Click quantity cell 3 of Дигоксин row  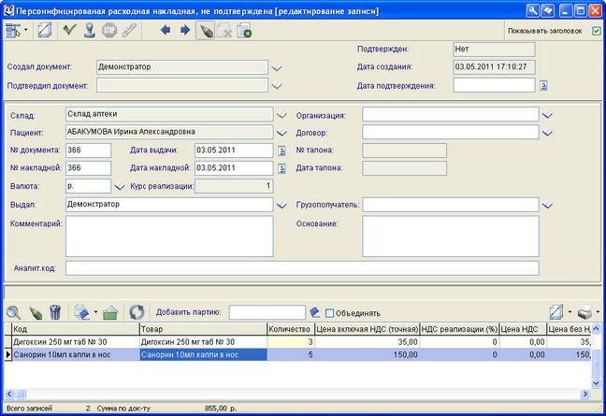291,342
